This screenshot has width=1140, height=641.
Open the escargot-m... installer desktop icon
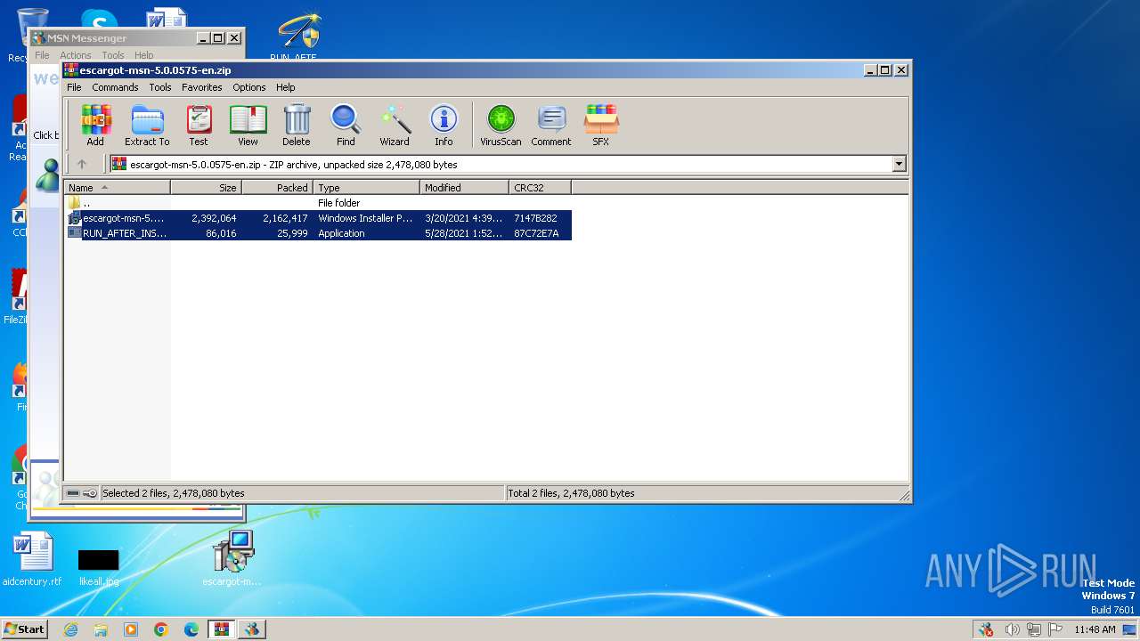pos(232,559)
